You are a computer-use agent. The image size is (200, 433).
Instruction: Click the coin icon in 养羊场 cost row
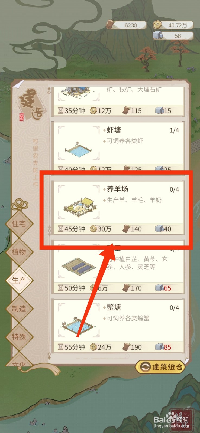tap(93, 229)
